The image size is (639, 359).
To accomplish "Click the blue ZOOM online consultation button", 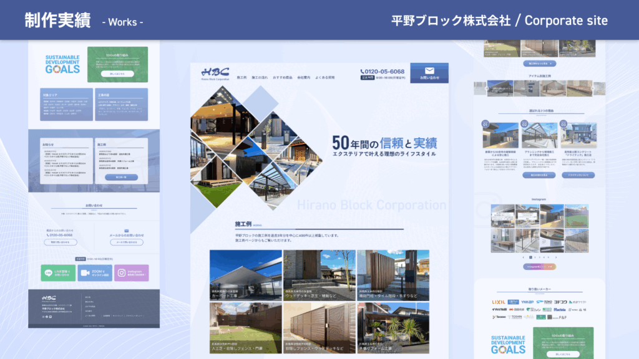I will coord(95,273).
